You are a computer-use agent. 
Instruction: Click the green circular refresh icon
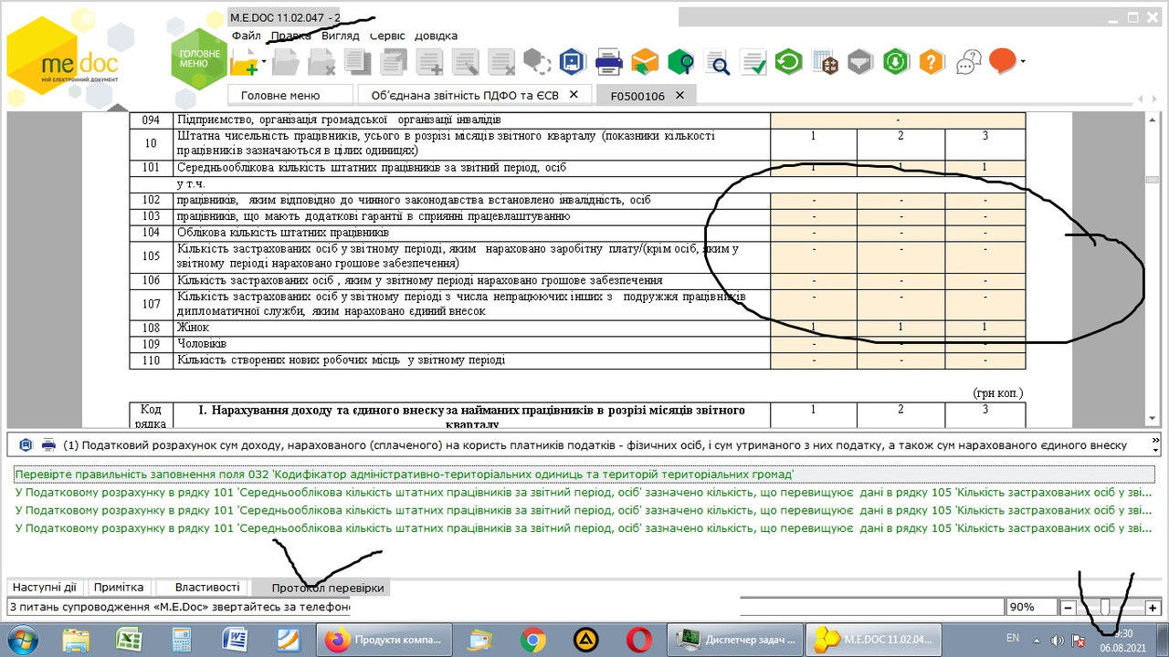coord(788,62)
